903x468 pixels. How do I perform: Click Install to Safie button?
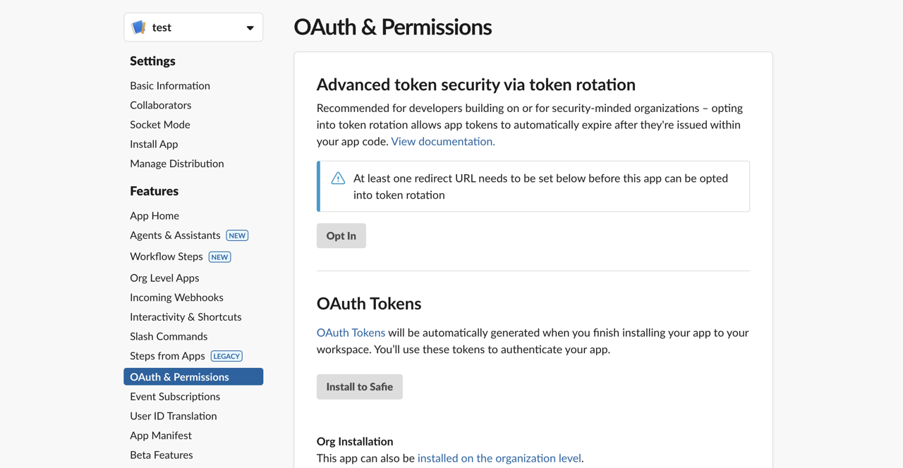tap(360, 387)
